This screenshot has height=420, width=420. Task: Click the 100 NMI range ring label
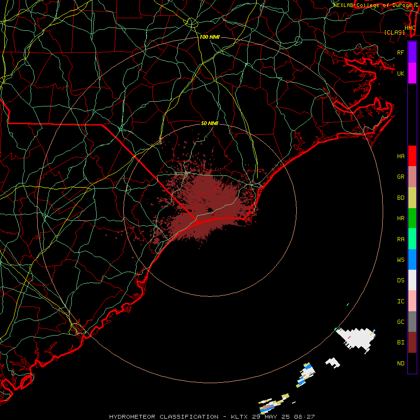click(210, 37)
